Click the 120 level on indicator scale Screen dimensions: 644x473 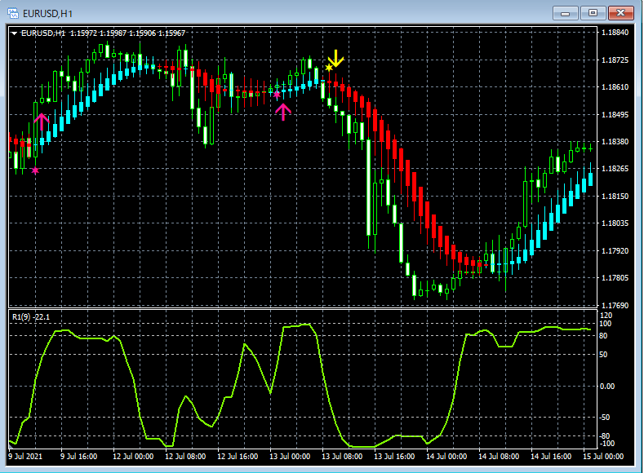point(606,316)
